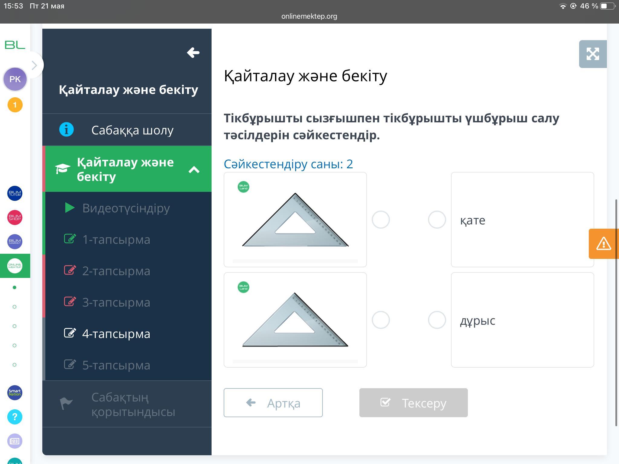The height and width of the screenshot is (464, 619).
Task: Open Smart Nation sidebar icon
Action: coord(15,392)
